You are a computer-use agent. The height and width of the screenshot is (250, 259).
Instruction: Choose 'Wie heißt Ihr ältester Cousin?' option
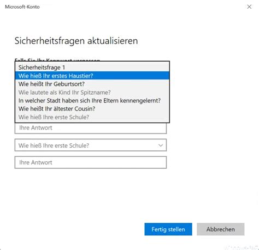(x=92, y=109)
